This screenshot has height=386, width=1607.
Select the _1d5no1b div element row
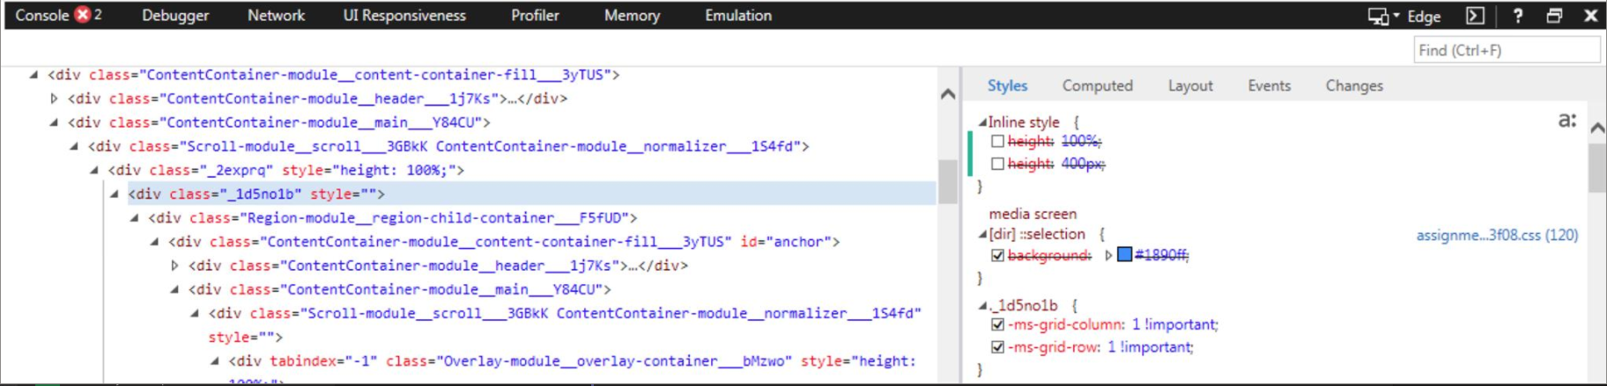pyautogui.click(x=531, y=193)
